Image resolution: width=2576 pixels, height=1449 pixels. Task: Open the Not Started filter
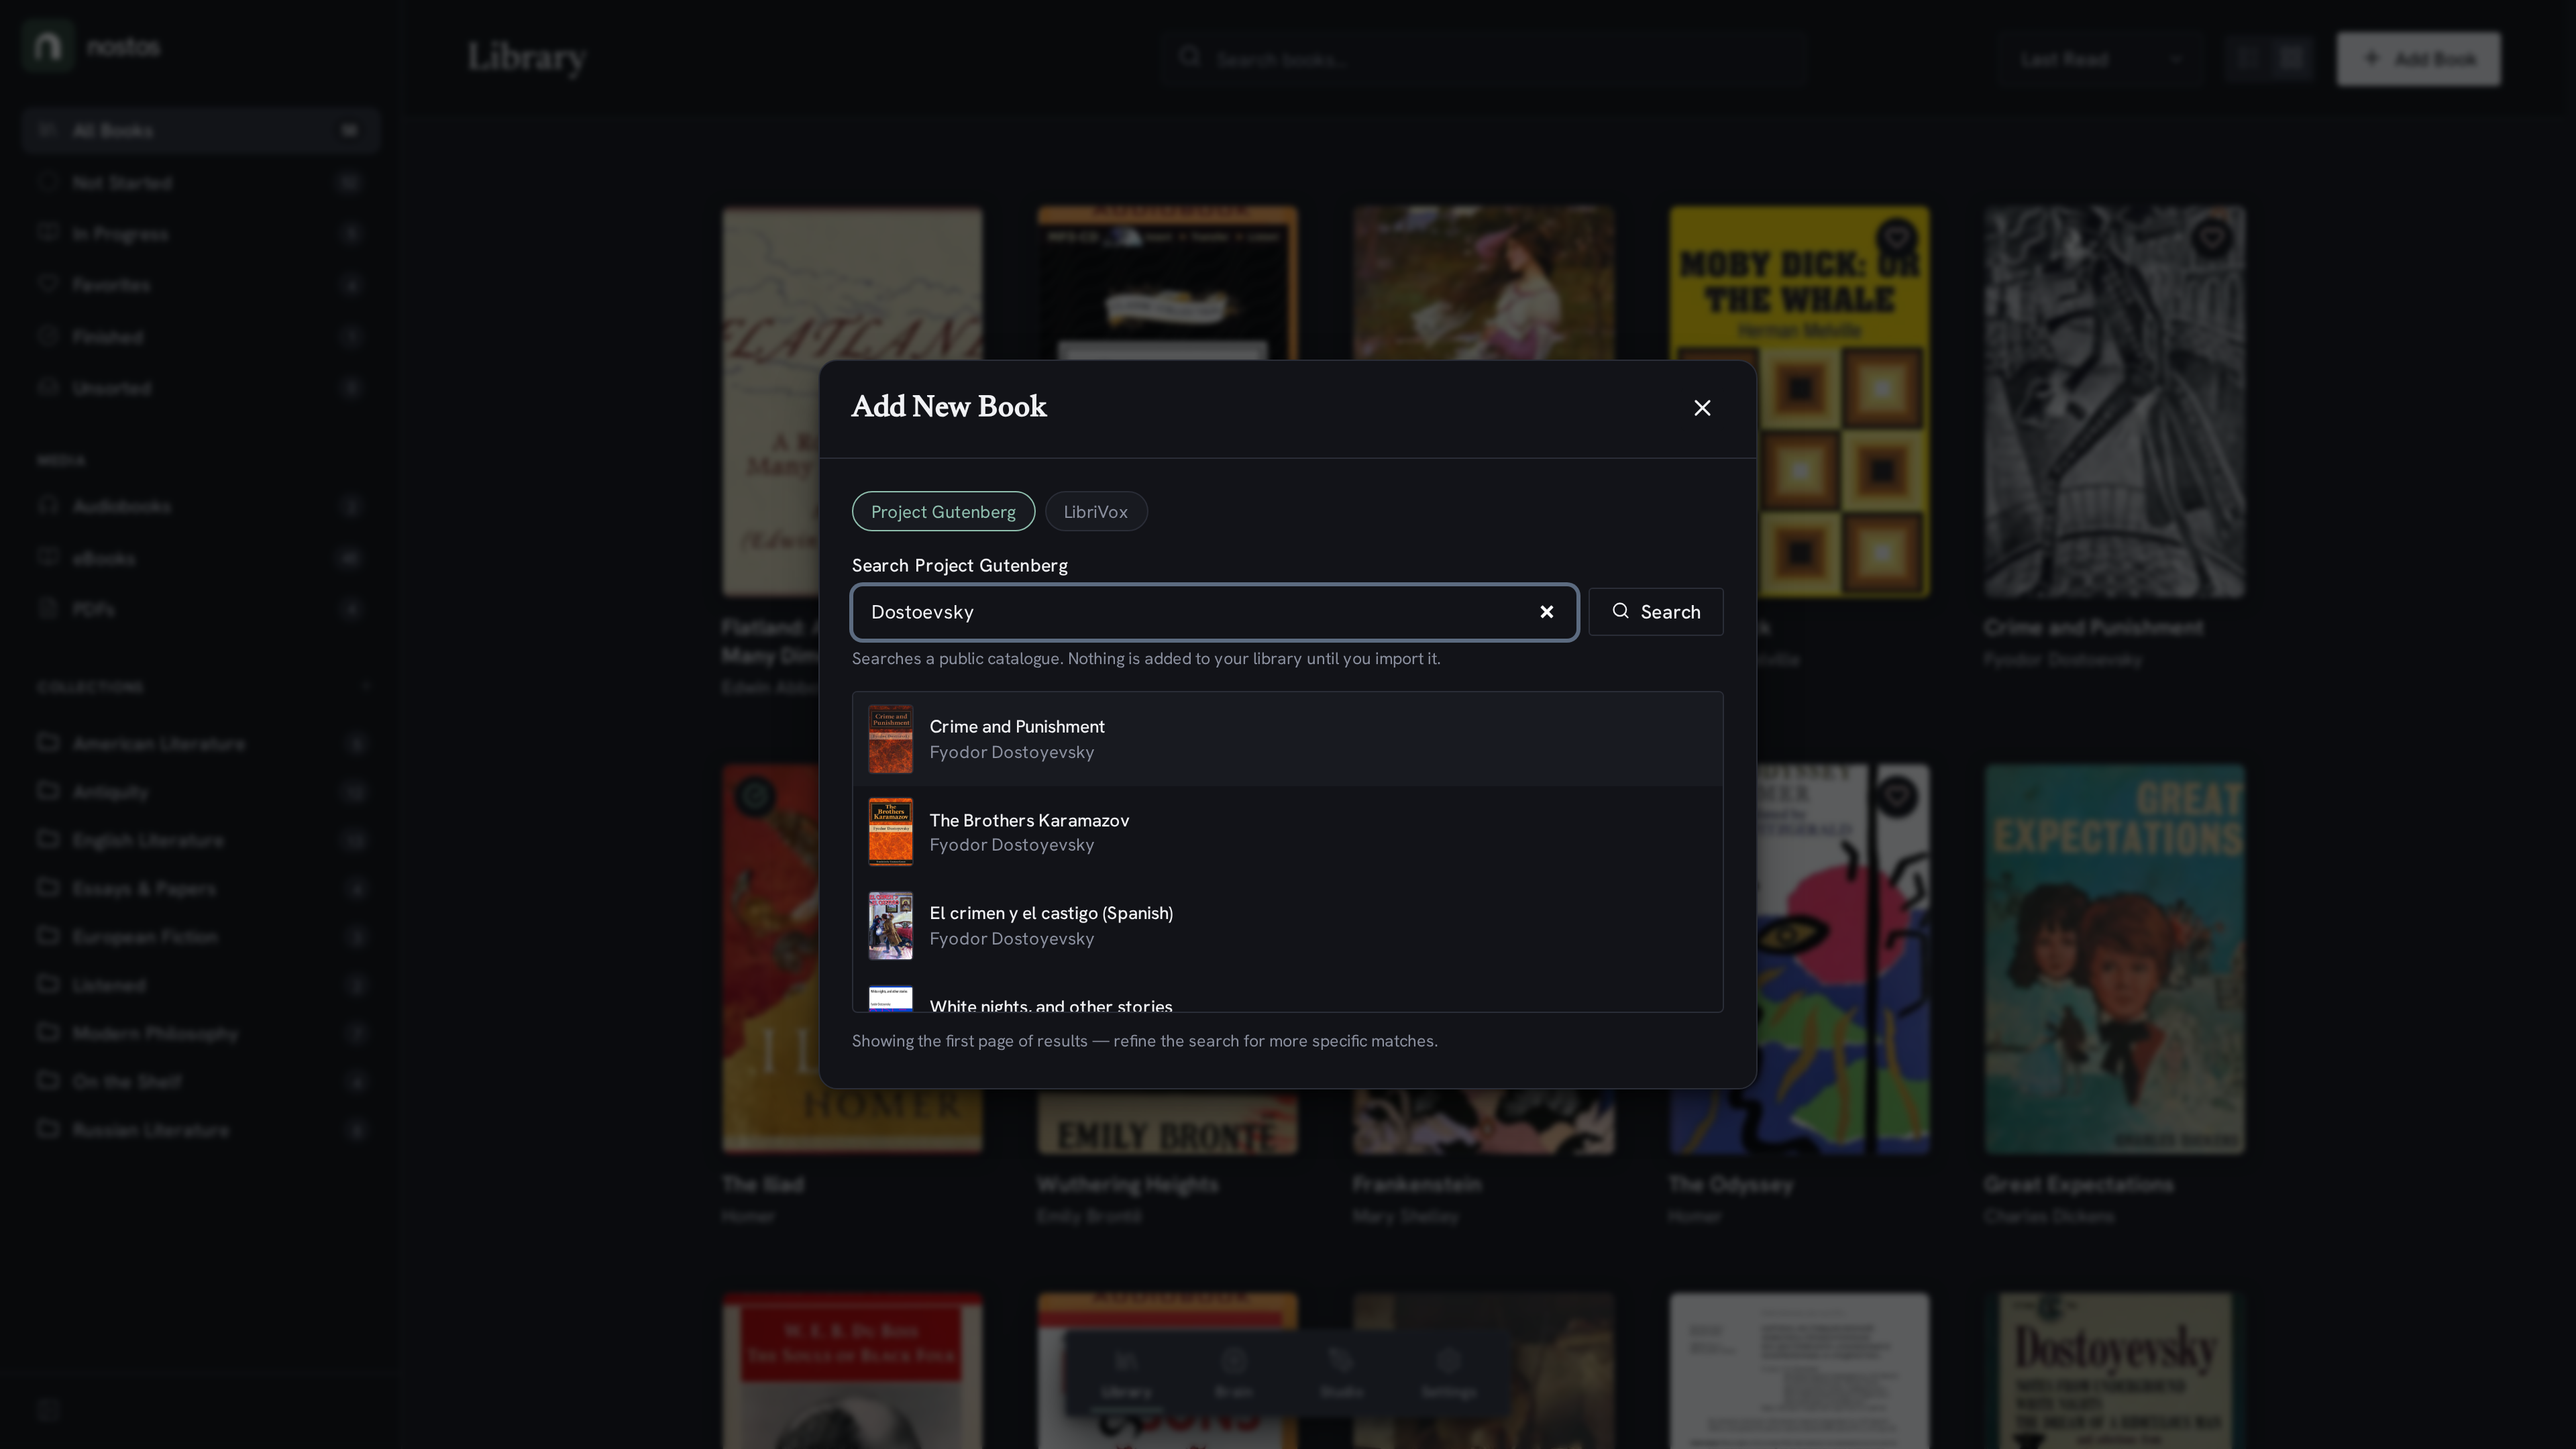pos(200,183)
